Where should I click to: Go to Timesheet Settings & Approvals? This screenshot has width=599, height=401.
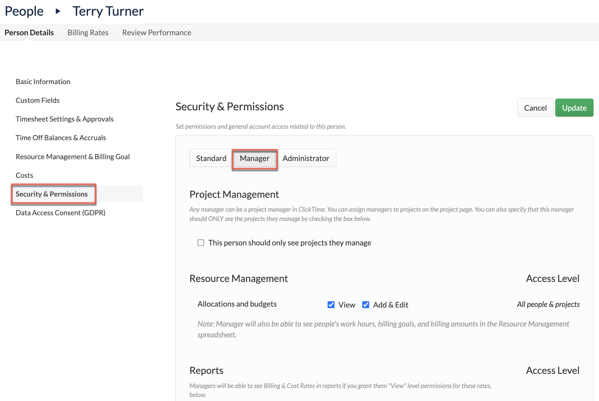pos(65,119)
